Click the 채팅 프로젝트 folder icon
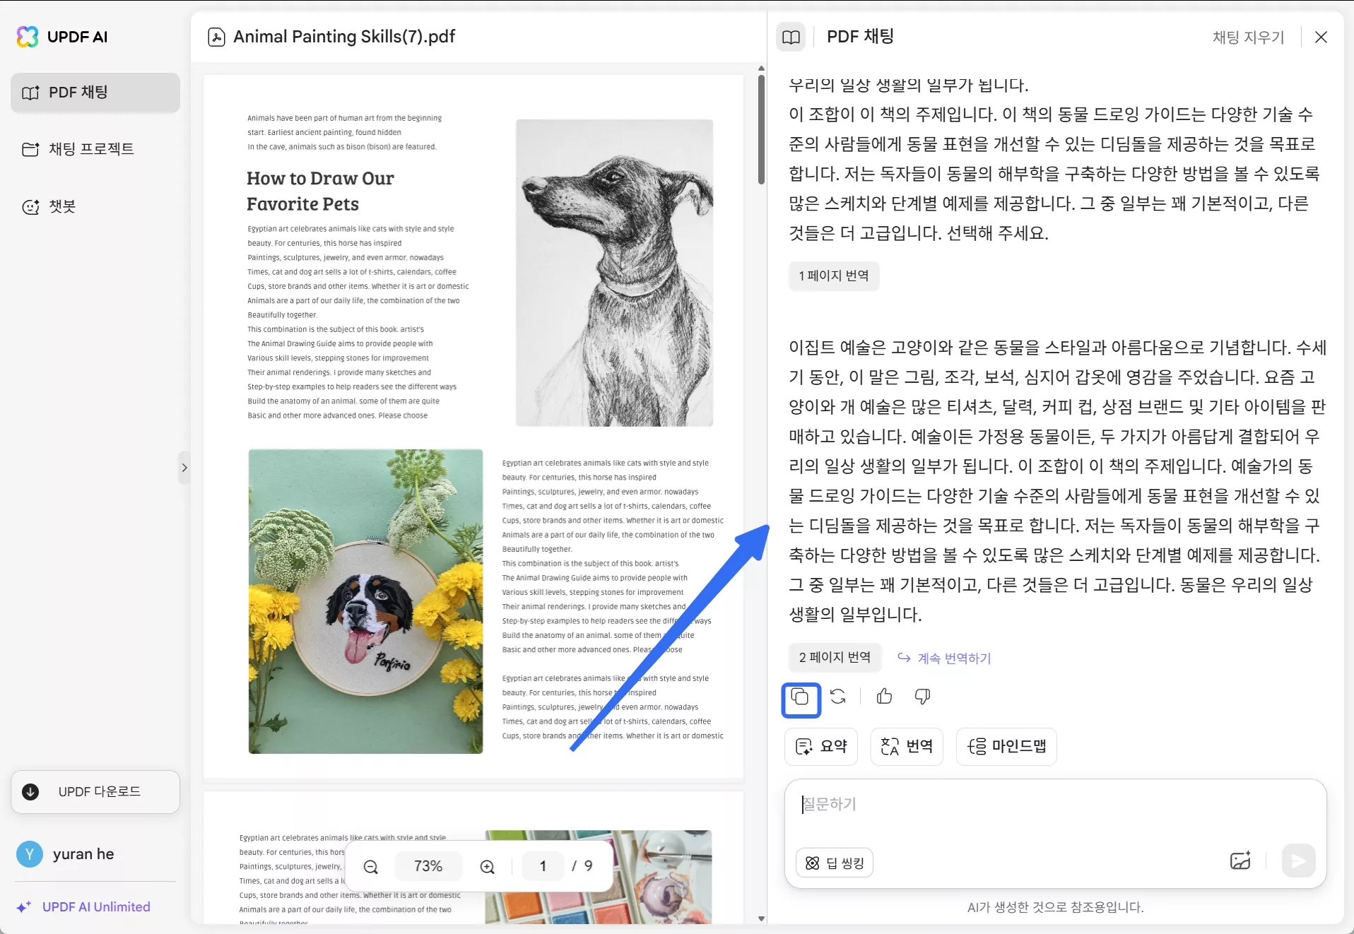Screen dimensions: 1354x934 coord(30,149)
